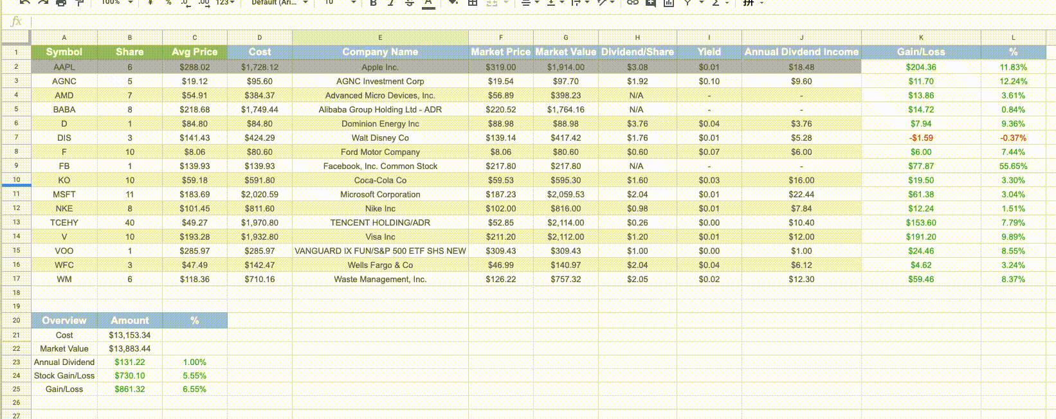Image resolution: width=1056 pixels, height=419 pixels.
Task: Select the Annual Dividend $131.22 cell
Action: (130, 362)
